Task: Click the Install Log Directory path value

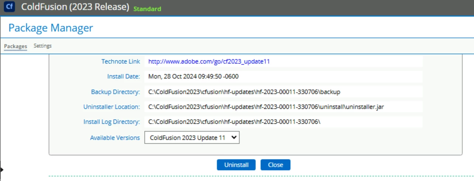Action: coord(235,122)
